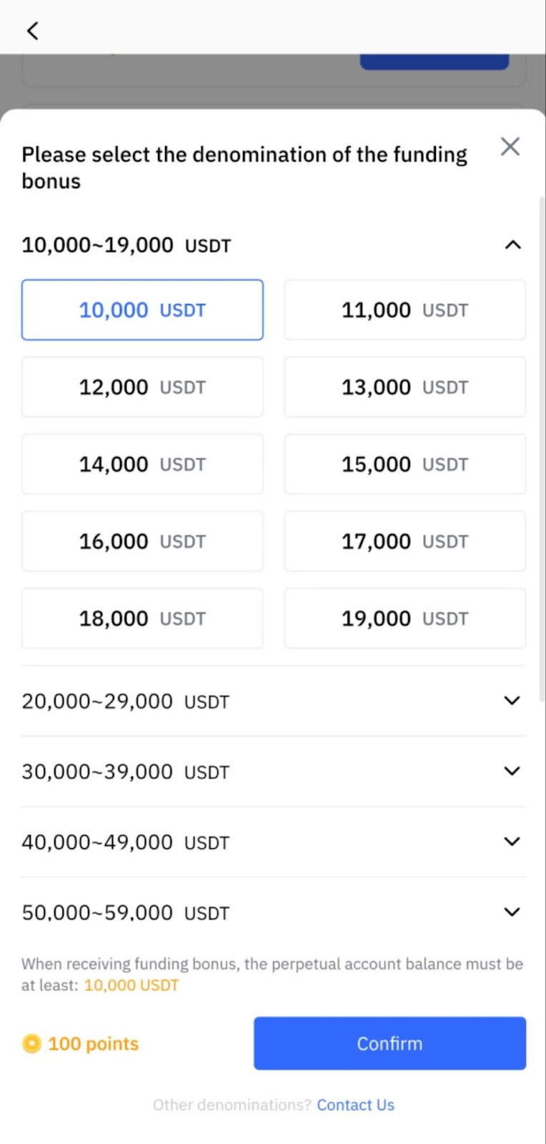Open the Contact Us link

pyautogui.click(x=355, y=1105)
